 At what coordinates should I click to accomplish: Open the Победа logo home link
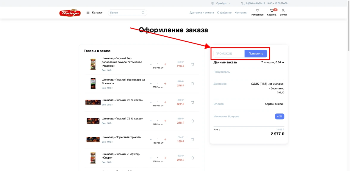coord(70,13)
